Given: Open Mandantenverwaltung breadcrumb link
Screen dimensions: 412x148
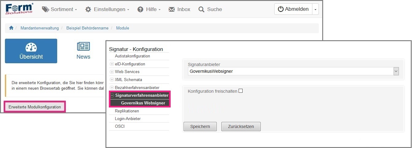Looking at the screenshot, I should tap(39, 28).
